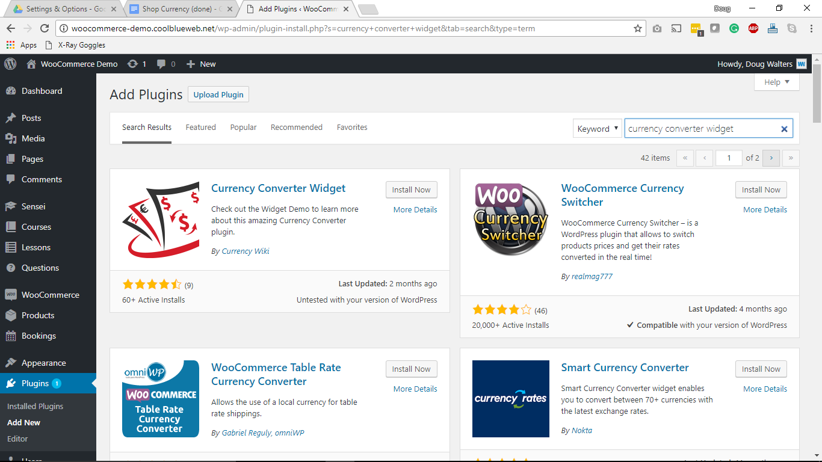Open the Apps bookmarks shortcut
The width and height of the screenshot is (822, 462).
(x=22, y=45)
